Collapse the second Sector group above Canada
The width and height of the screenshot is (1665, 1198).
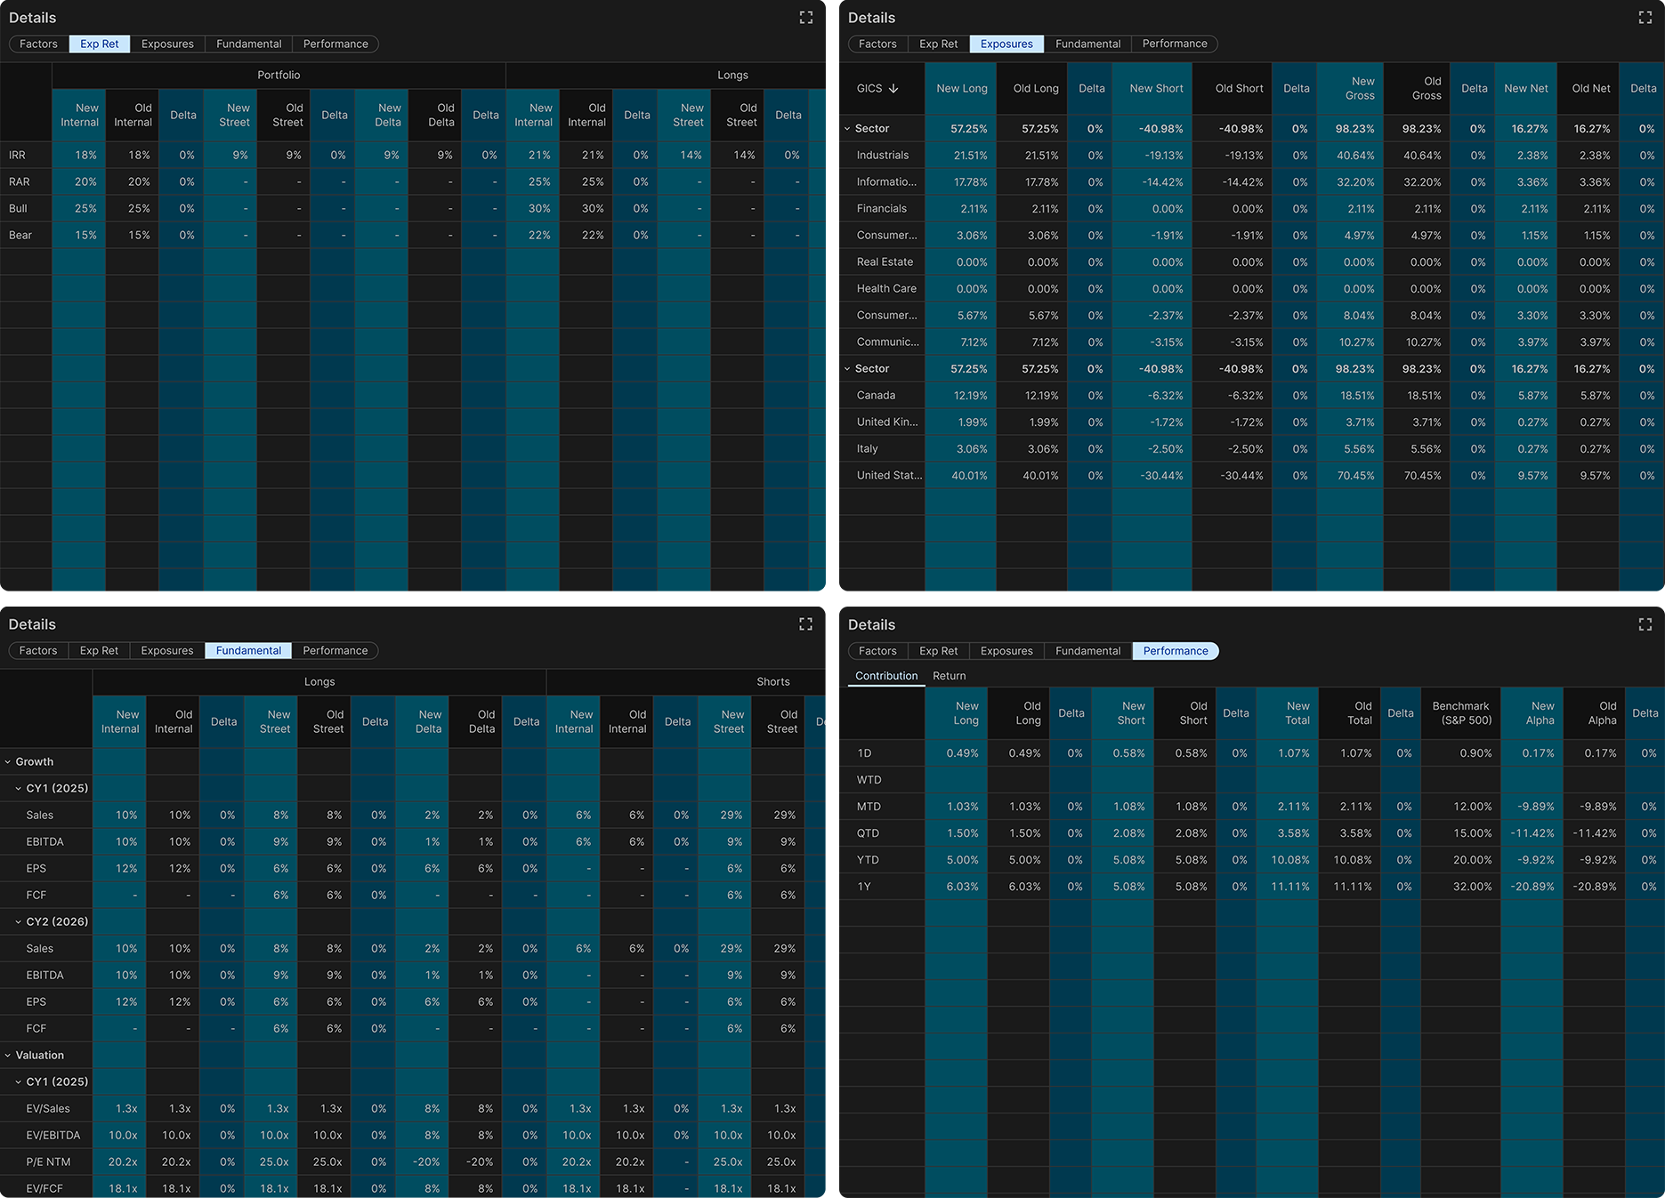pyautogui.click(x=847, y=368)
